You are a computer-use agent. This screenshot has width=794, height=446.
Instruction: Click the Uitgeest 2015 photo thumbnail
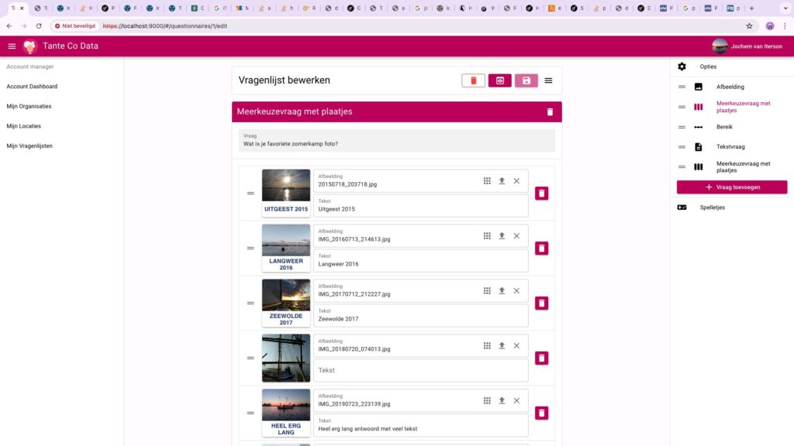click(286, 186)
